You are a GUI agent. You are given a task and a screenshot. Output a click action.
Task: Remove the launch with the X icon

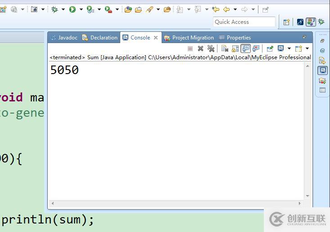point(200,48)
